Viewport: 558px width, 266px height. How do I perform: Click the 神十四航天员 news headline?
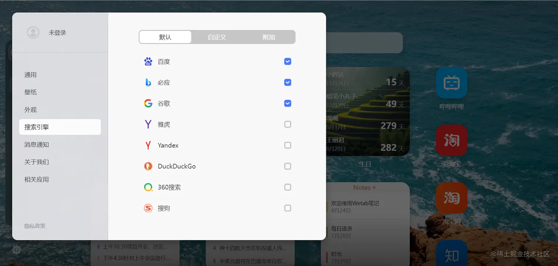pos(249,248)
